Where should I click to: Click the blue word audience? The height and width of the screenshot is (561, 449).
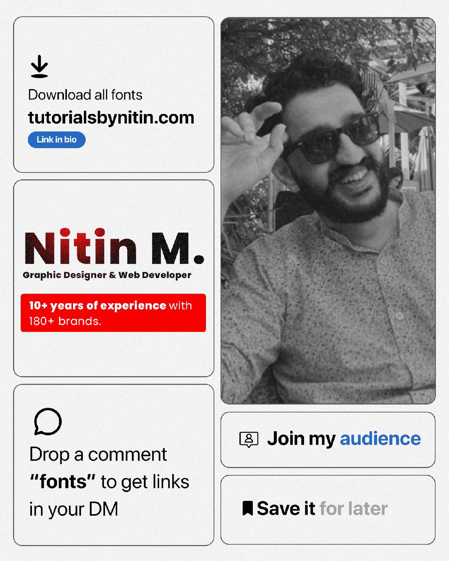pos(380,438)
